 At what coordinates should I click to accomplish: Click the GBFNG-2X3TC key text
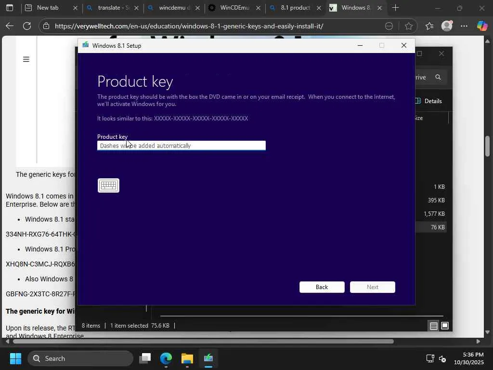[x=41, y=294]
